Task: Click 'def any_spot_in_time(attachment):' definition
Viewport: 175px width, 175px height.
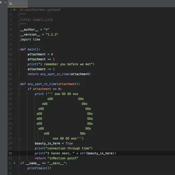Action: [50, 84]
